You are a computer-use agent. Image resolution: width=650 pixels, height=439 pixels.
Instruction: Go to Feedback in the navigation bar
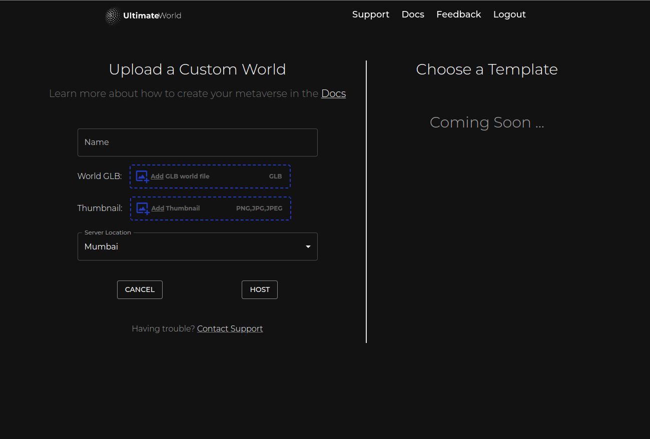[x=459, y=14]
